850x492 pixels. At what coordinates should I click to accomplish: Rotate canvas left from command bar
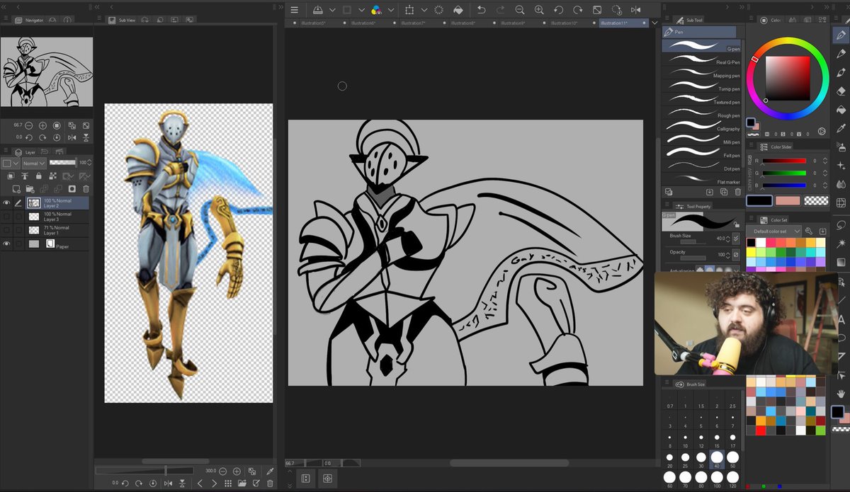(x=558, y=10)
